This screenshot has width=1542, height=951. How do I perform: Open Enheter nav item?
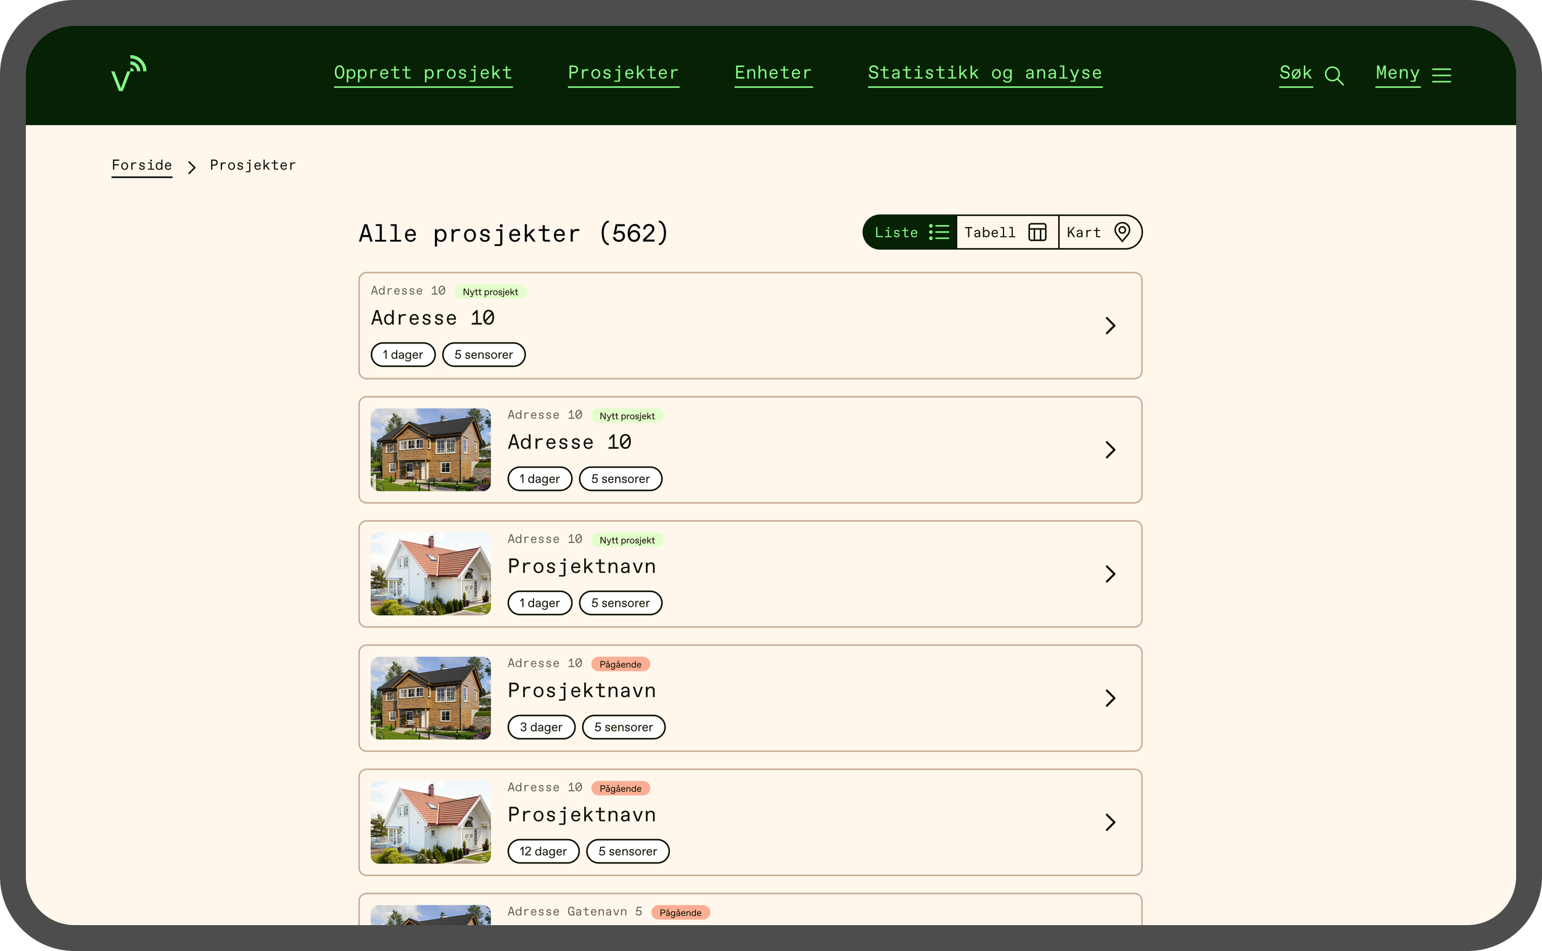[773, 73]
